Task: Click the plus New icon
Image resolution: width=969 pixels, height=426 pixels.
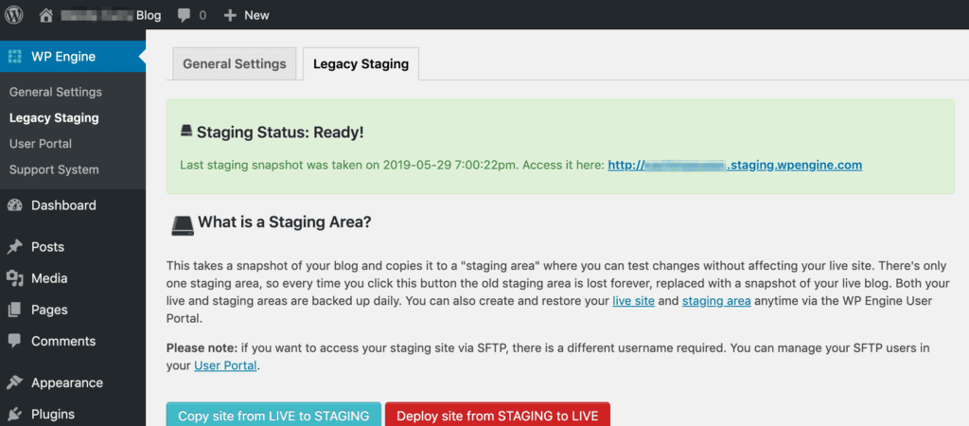Action: tap(230, 15)
